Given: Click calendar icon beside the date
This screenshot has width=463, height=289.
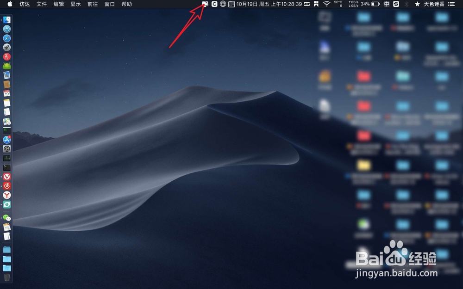Looking at the screenshot, I should click(231, 4).
